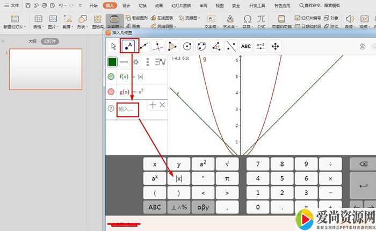Select the Point tool in GeoGebra toolbar
Image resolution: width=376 pixels, height=231 pixels.
pos(129,46)
